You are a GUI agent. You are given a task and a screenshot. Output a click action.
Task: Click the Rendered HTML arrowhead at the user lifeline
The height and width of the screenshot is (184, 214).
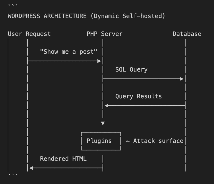click(x=31, y=168)
